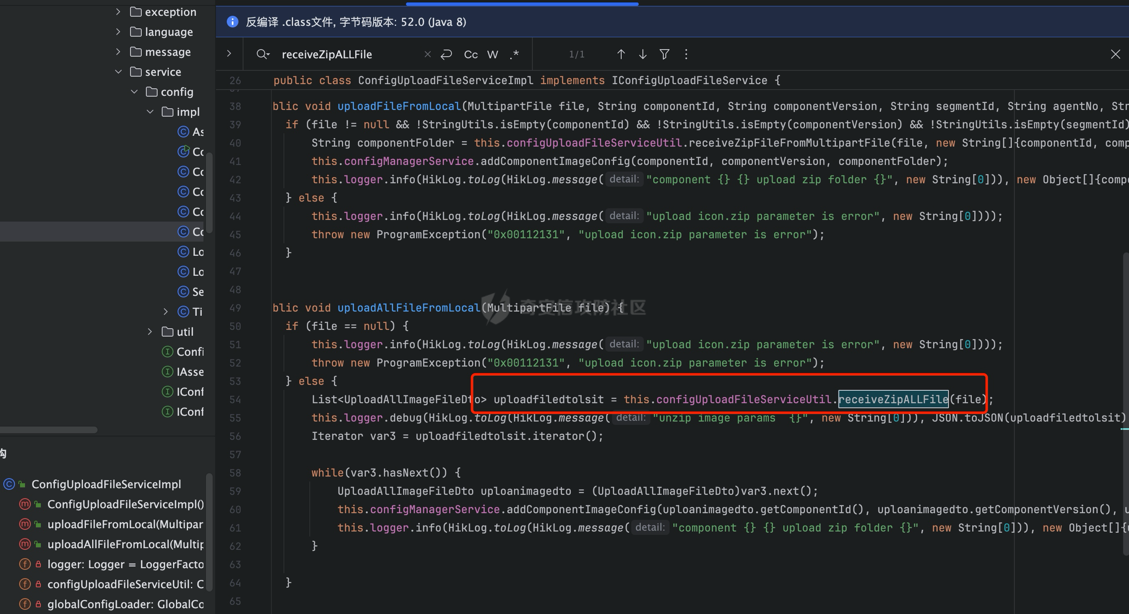Image resolution: width=1129 pixels, height=614 pixels.
Task: Collapse the config folder
Action: point(134,92)
